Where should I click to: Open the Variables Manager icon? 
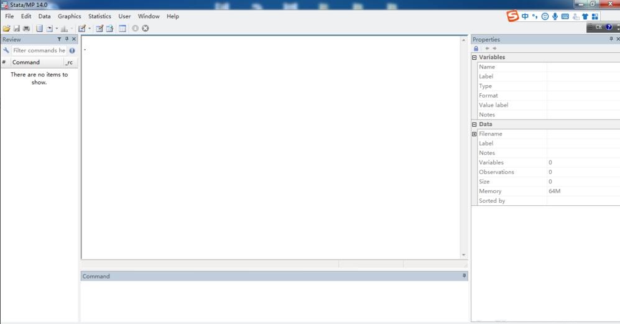(x=123, y=29)
